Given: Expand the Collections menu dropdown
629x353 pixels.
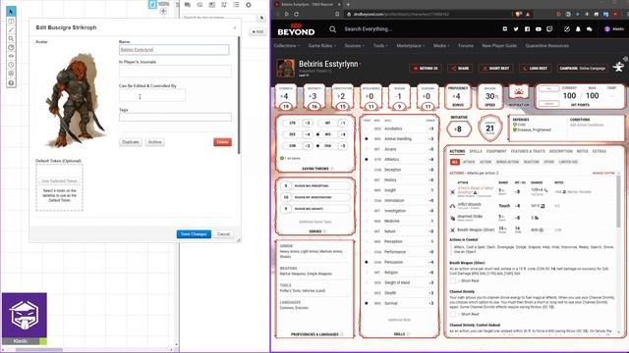Looking at the screenshot, I should coord(286,46).
